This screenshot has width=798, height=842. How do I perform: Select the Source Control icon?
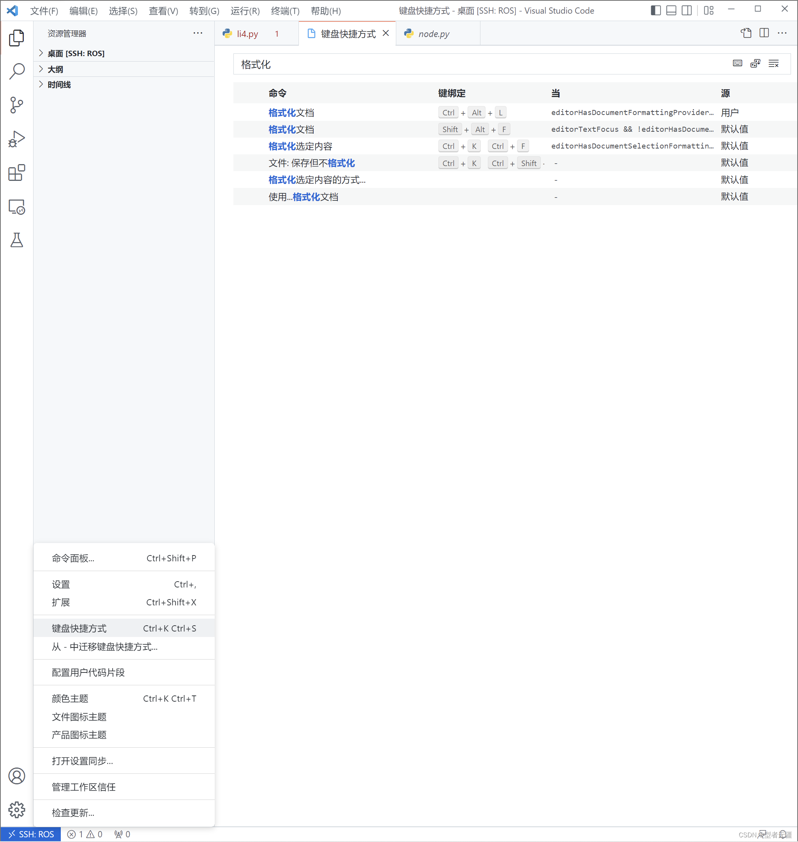click(17, 105)
